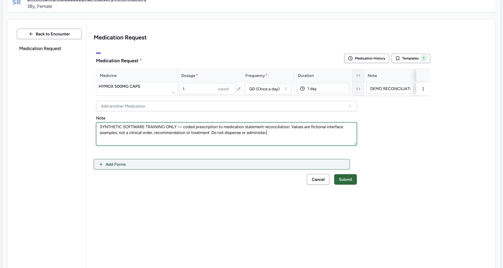Screen dimensions: 503x268
Task: Click the resize handle of Note textarea
Action: (x=355, y=143)
